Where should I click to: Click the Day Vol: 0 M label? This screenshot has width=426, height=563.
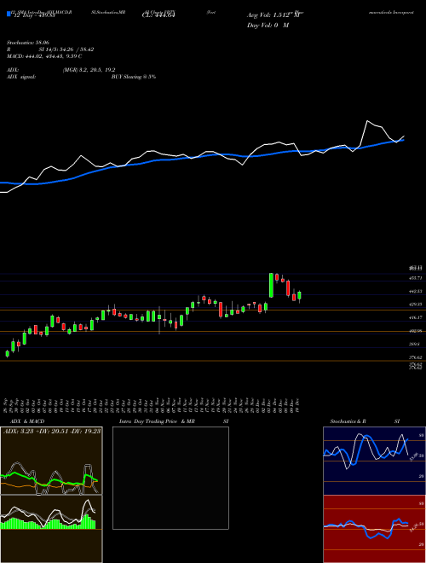[x=268, y=26]
